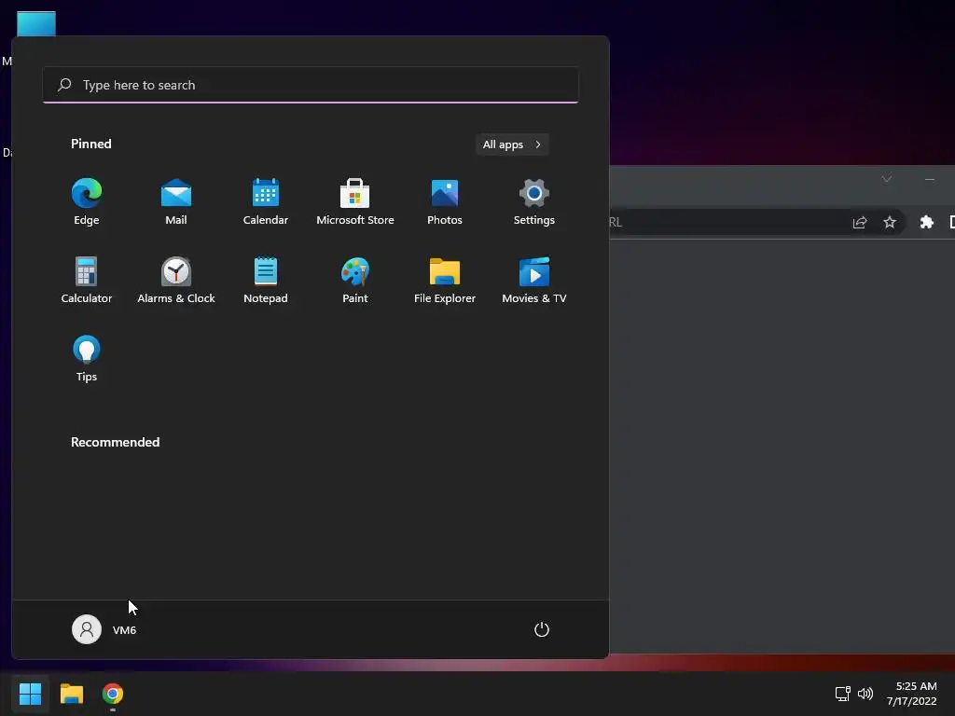Click the Chrome share page icon
This screenshot has width=955, height=716.
tap(859, 222)
